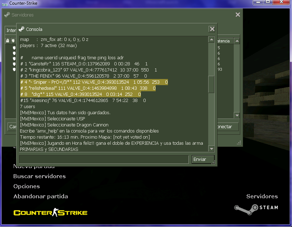Click the Consola scrollbar down arrow
Screen dimensions: 292x227
[211, 149]
